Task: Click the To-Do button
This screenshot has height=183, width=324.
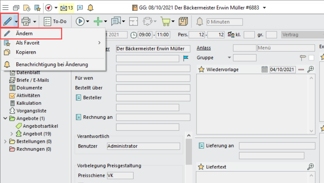Action: pyautogui.click(x=56, y=21)
